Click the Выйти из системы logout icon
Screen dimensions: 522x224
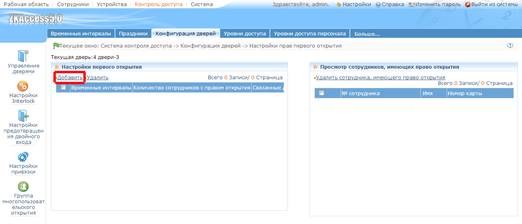click(x=468, y=4)
